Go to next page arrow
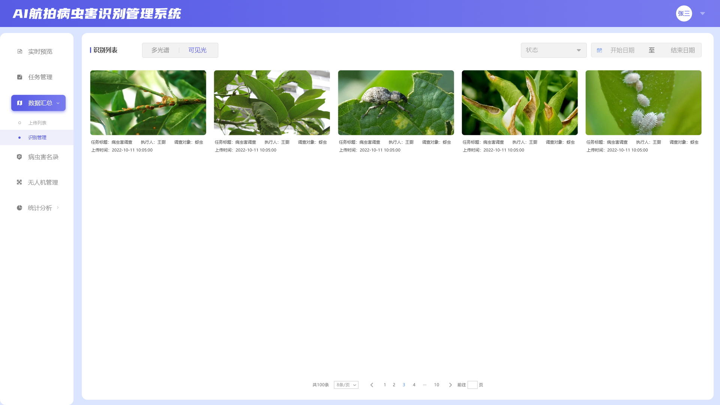 (450, 385)
